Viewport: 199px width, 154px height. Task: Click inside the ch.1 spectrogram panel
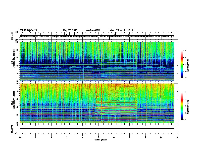[x=97, y=61]
